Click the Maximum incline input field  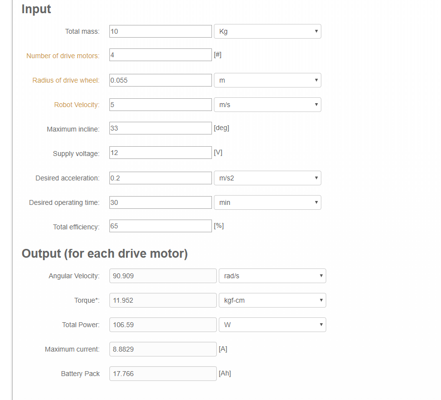160,128
